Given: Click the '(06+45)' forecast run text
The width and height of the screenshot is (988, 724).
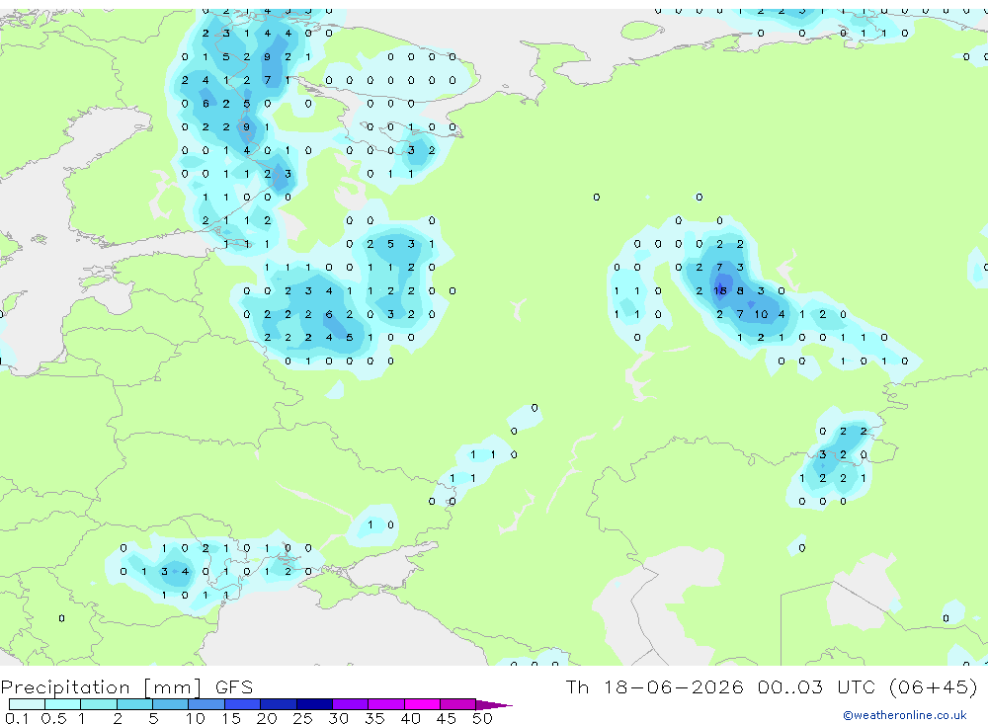Looking at the screenshot, I should click(x=934, y=686).
